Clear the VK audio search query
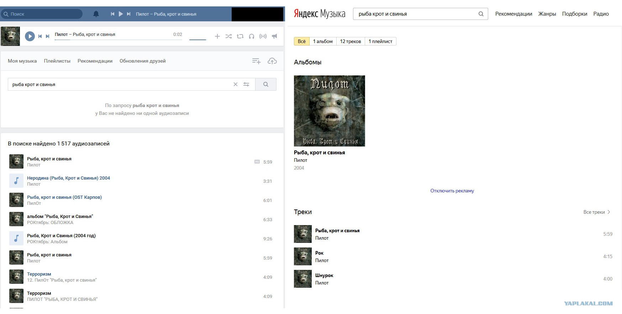 [235, 84]
